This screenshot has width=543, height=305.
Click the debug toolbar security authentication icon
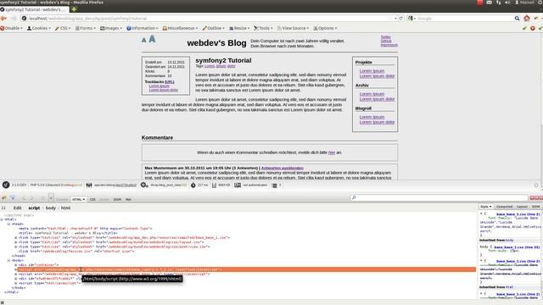click(238, 186)
